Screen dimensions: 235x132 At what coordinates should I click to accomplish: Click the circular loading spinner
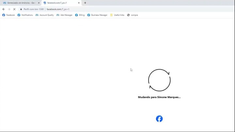click(x=159, y=80)
